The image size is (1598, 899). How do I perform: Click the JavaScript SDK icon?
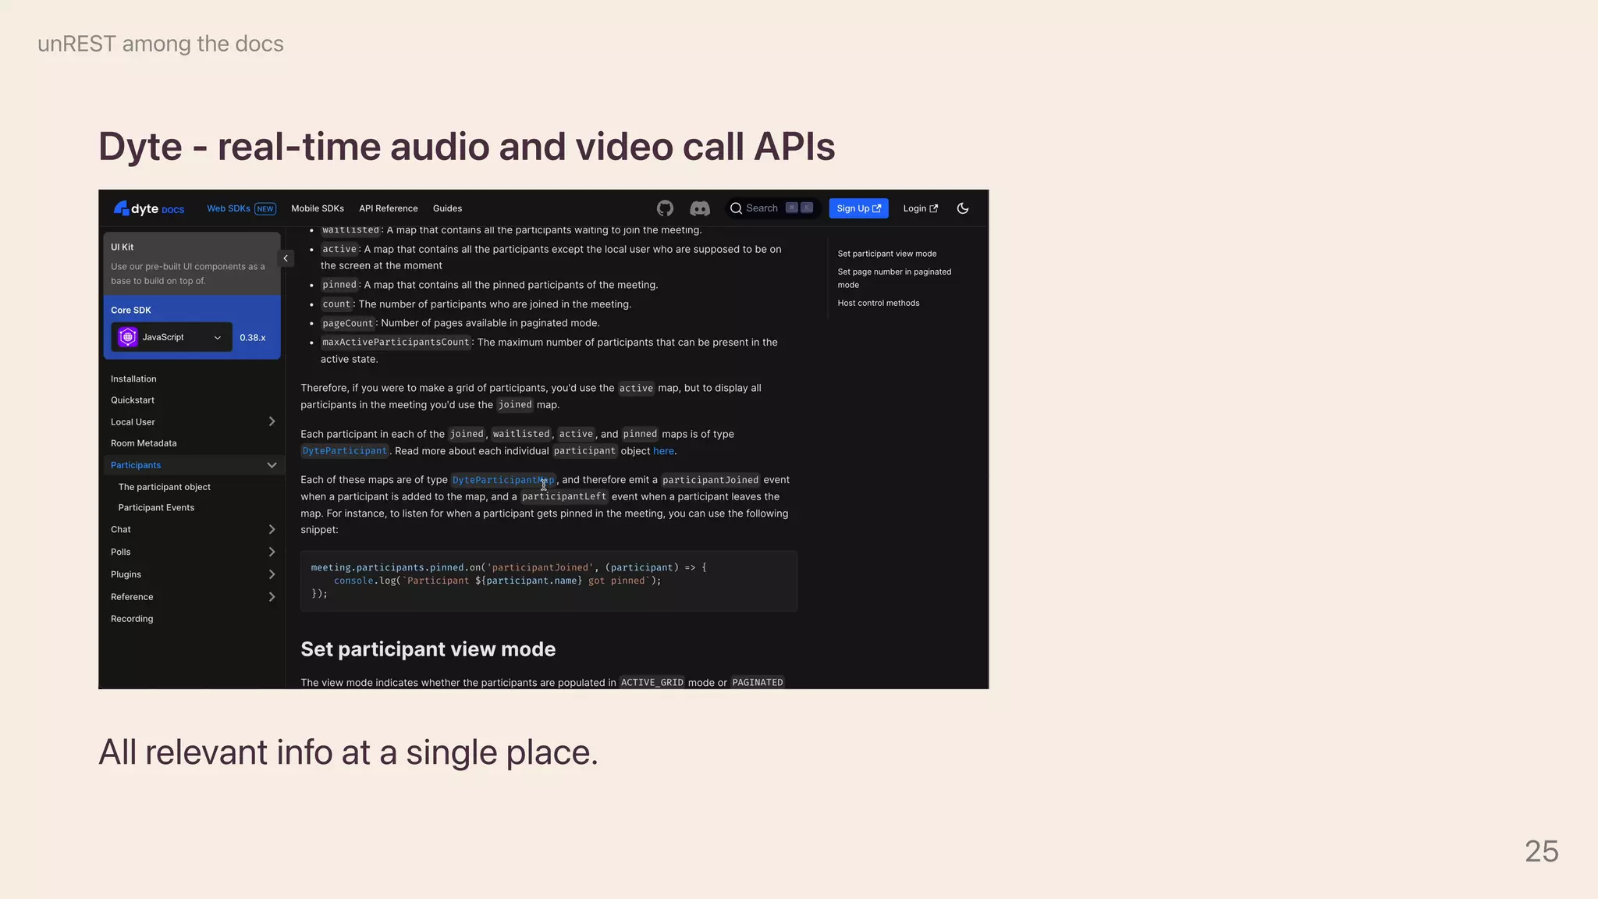(x=128, y=337)
